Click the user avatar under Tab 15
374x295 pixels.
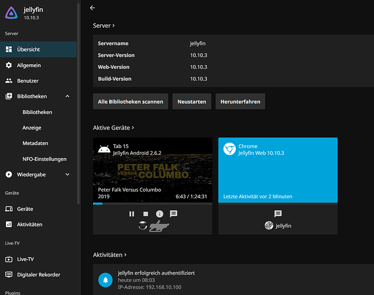pos(143,225)
